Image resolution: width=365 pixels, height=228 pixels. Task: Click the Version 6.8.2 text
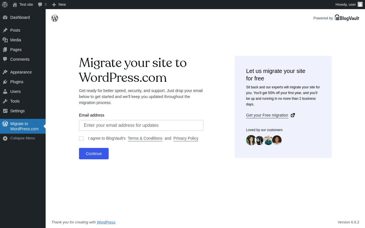pos(348,222)
